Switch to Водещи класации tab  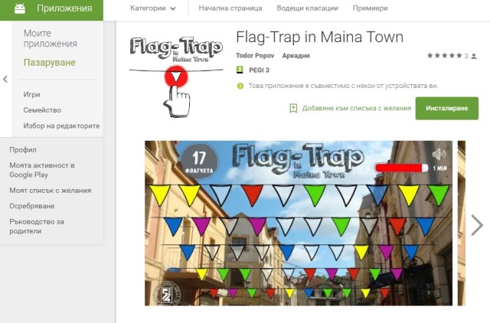pyautogui.click(x=307, y=8)
